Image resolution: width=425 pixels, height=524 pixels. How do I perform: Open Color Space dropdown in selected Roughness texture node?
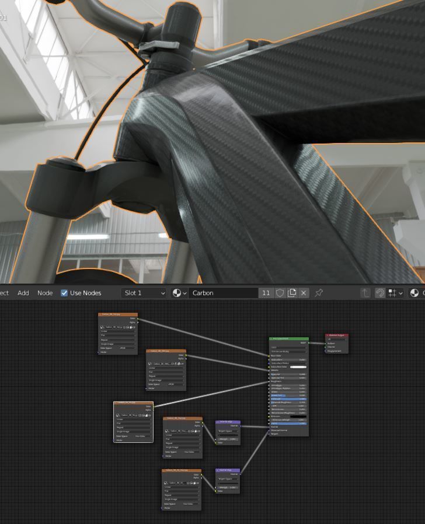[143, 436]
